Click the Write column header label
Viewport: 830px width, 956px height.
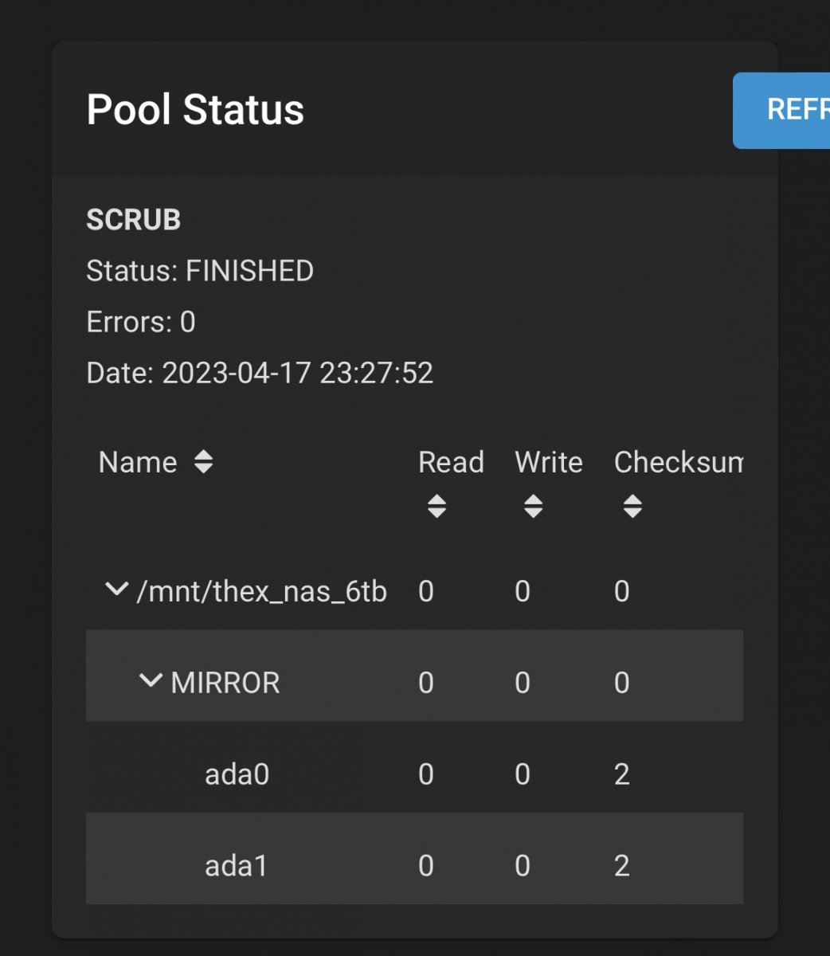click(x=549, y=462)
